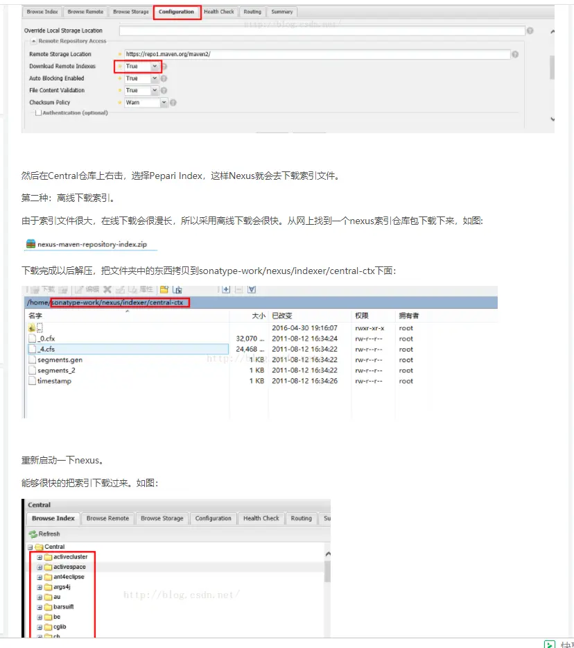Expand the au tree node
The height and width of the screenshot is (648, 574).
click(40, 597)
